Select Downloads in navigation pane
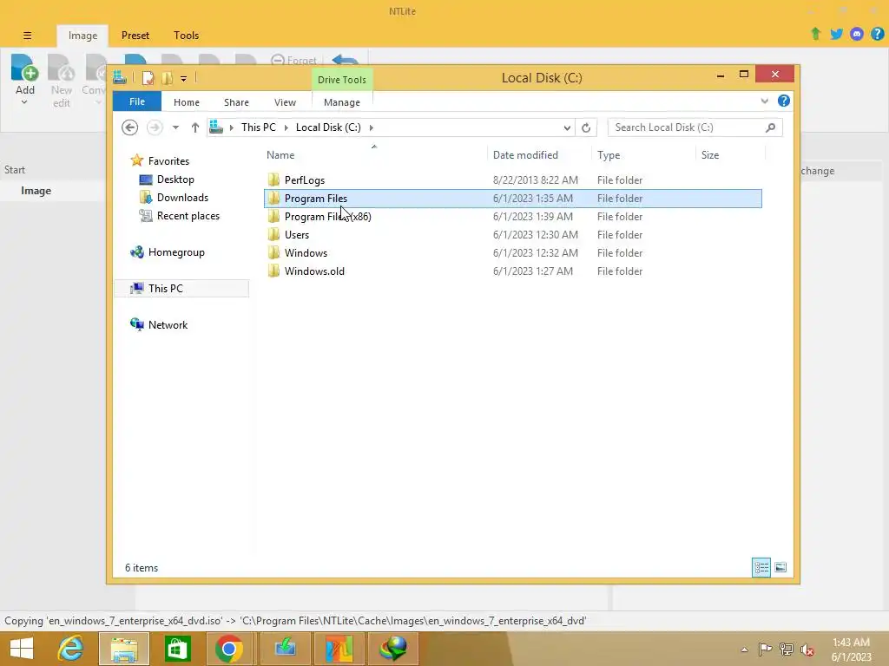The image size is (889, 666). pos(182,198)
